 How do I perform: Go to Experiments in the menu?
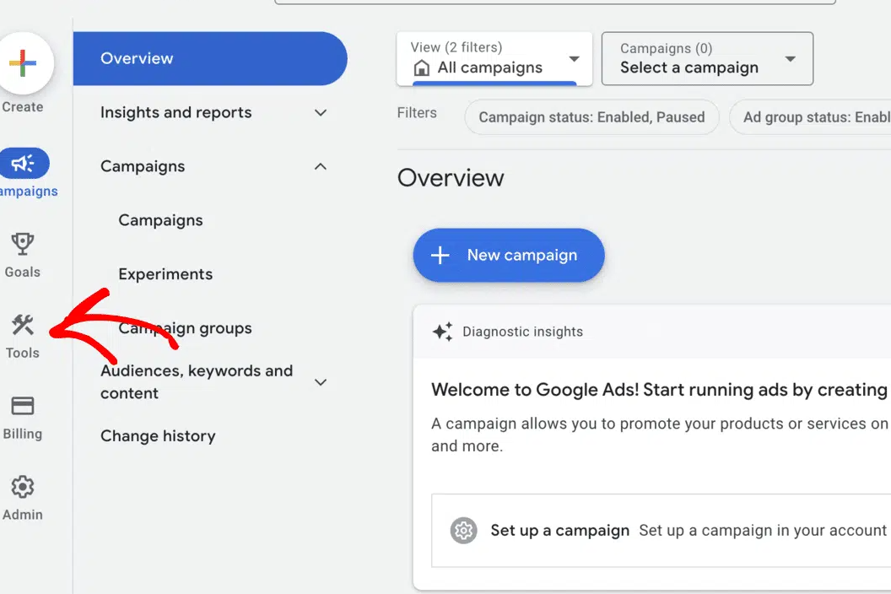click(165, 274)
